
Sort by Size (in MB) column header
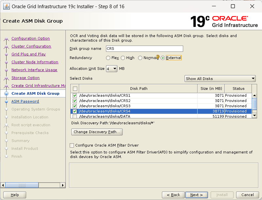211,89
